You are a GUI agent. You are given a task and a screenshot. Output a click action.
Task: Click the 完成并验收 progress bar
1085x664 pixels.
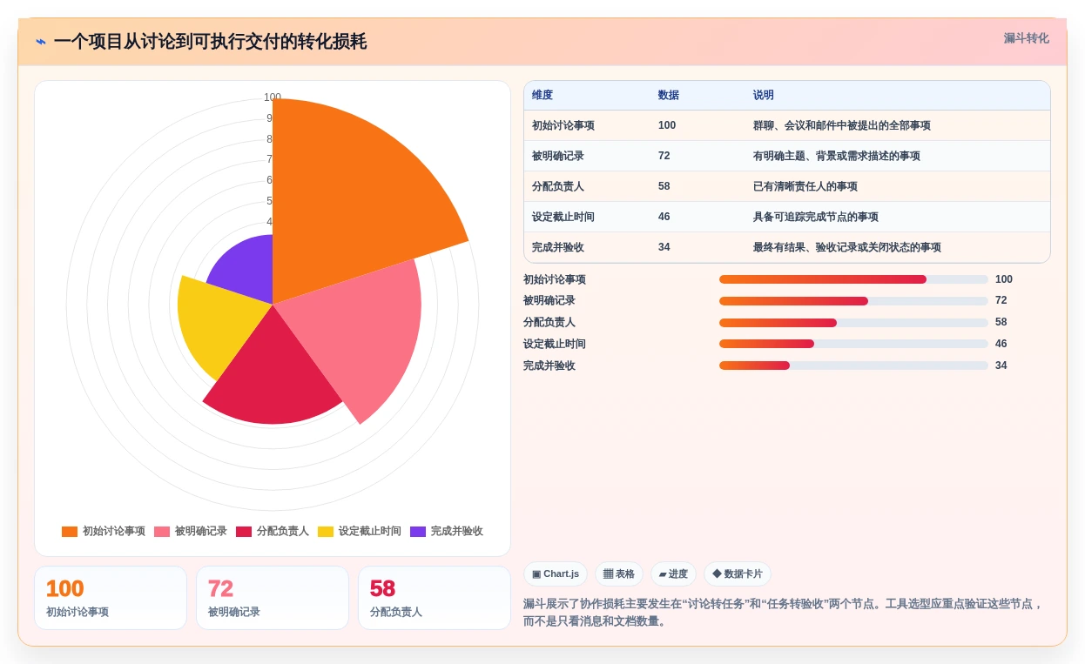click(853, 366)
